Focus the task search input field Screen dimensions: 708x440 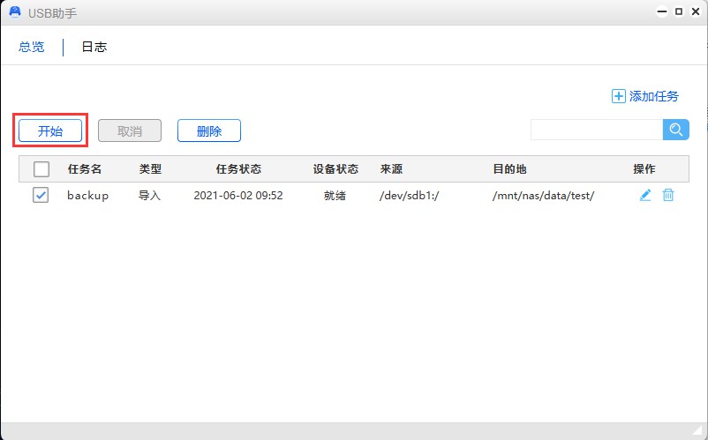[x=596, y=130]
